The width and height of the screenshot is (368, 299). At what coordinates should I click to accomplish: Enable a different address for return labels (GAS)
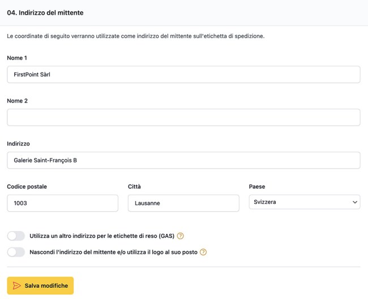click(16, 236)
